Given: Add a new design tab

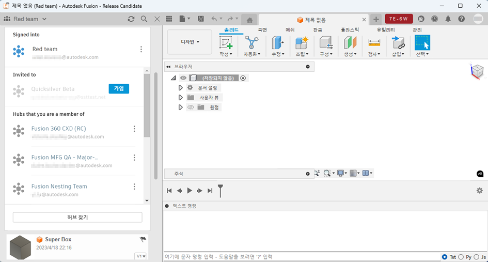Looking at the screenshot, I should tap(376, 19).
